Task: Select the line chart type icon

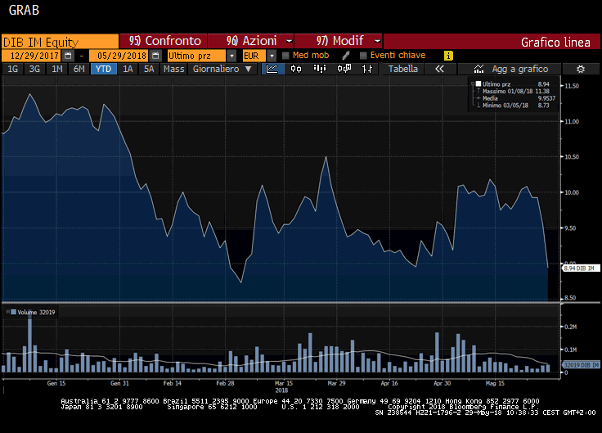Action: pyautogui.click(x=273, y=70)
